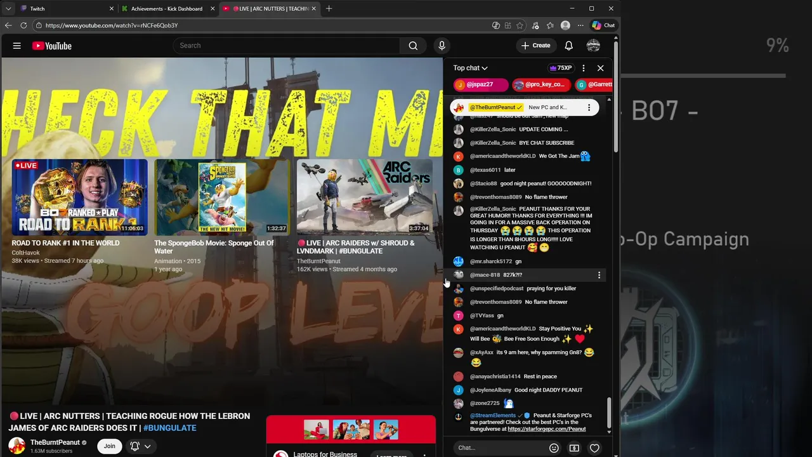
Task: Open the YouTube account avatar menu
Action: [x=593, y=46]
